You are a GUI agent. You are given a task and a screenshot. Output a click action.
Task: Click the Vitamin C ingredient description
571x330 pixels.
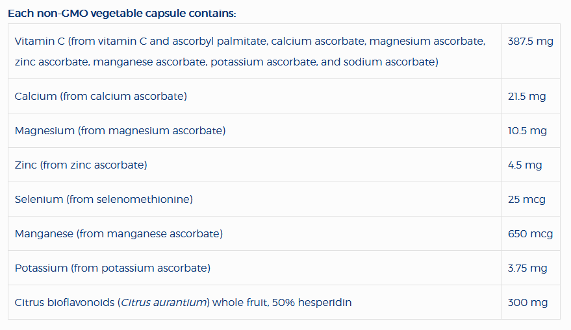(249, 41)
